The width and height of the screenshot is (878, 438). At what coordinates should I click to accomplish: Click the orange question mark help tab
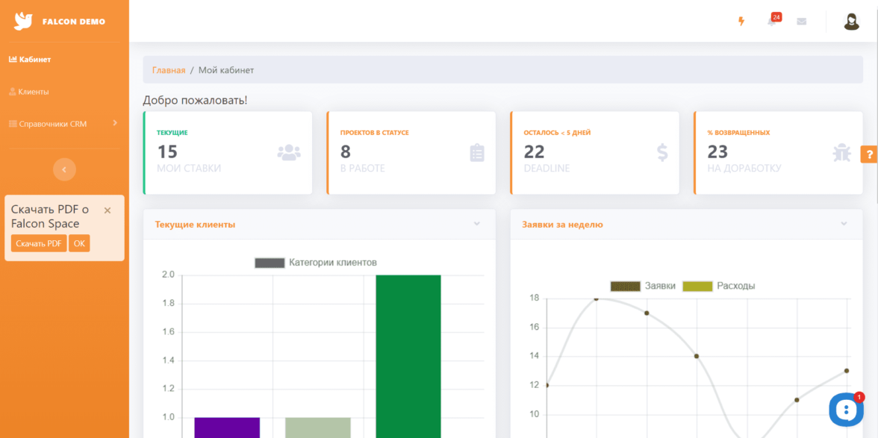869,154
